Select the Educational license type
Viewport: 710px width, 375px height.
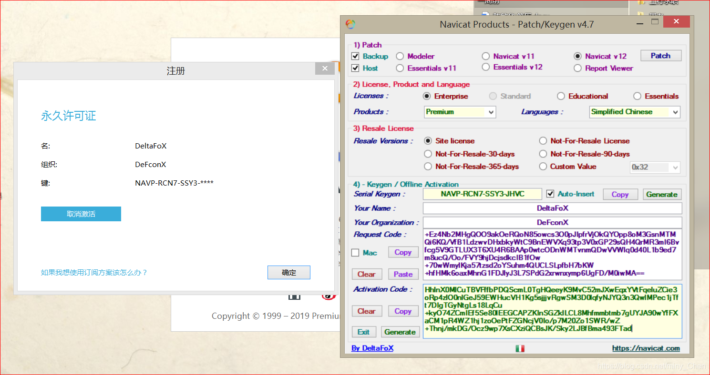click(561, 96)
